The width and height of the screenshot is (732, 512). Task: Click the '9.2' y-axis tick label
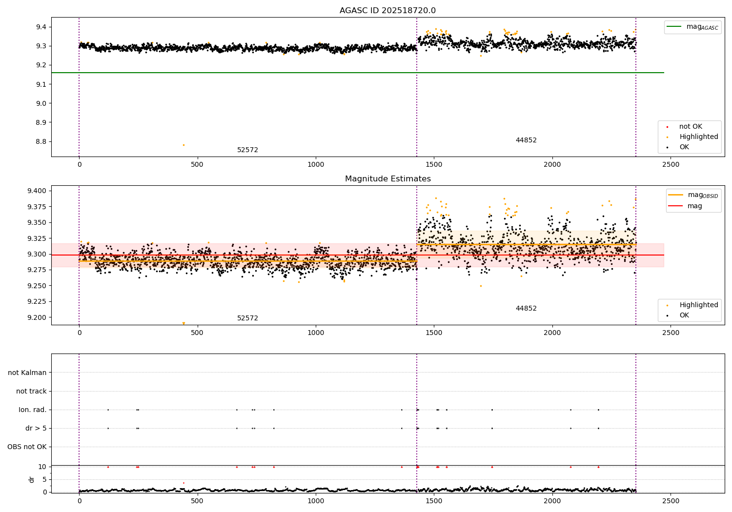(x=41, y=65)
